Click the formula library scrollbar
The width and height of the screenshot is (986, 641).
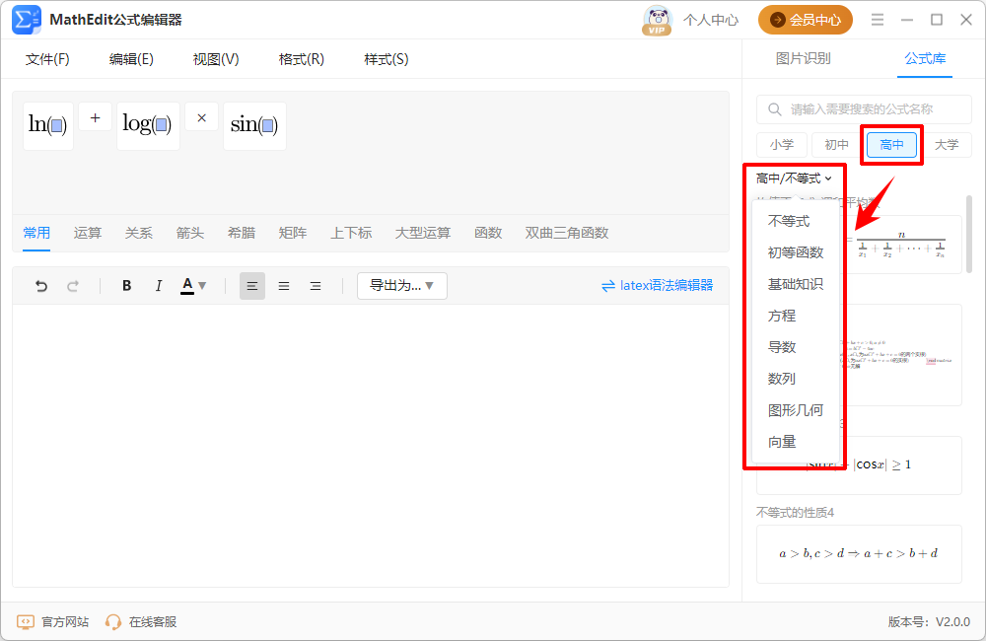click(969, 234)
